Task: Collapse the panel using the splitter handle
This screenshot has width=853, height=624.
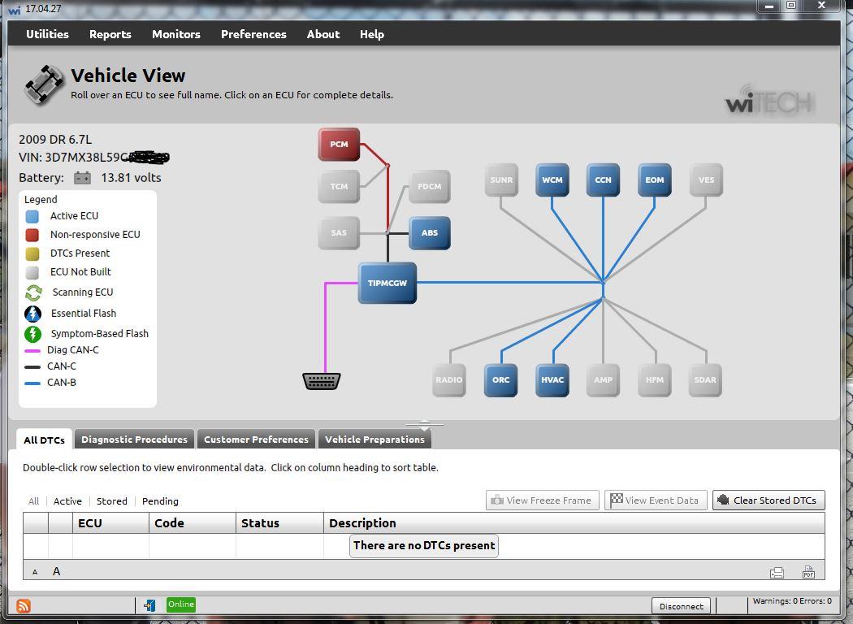Action: pyautogui.click(x=424, y=425)
